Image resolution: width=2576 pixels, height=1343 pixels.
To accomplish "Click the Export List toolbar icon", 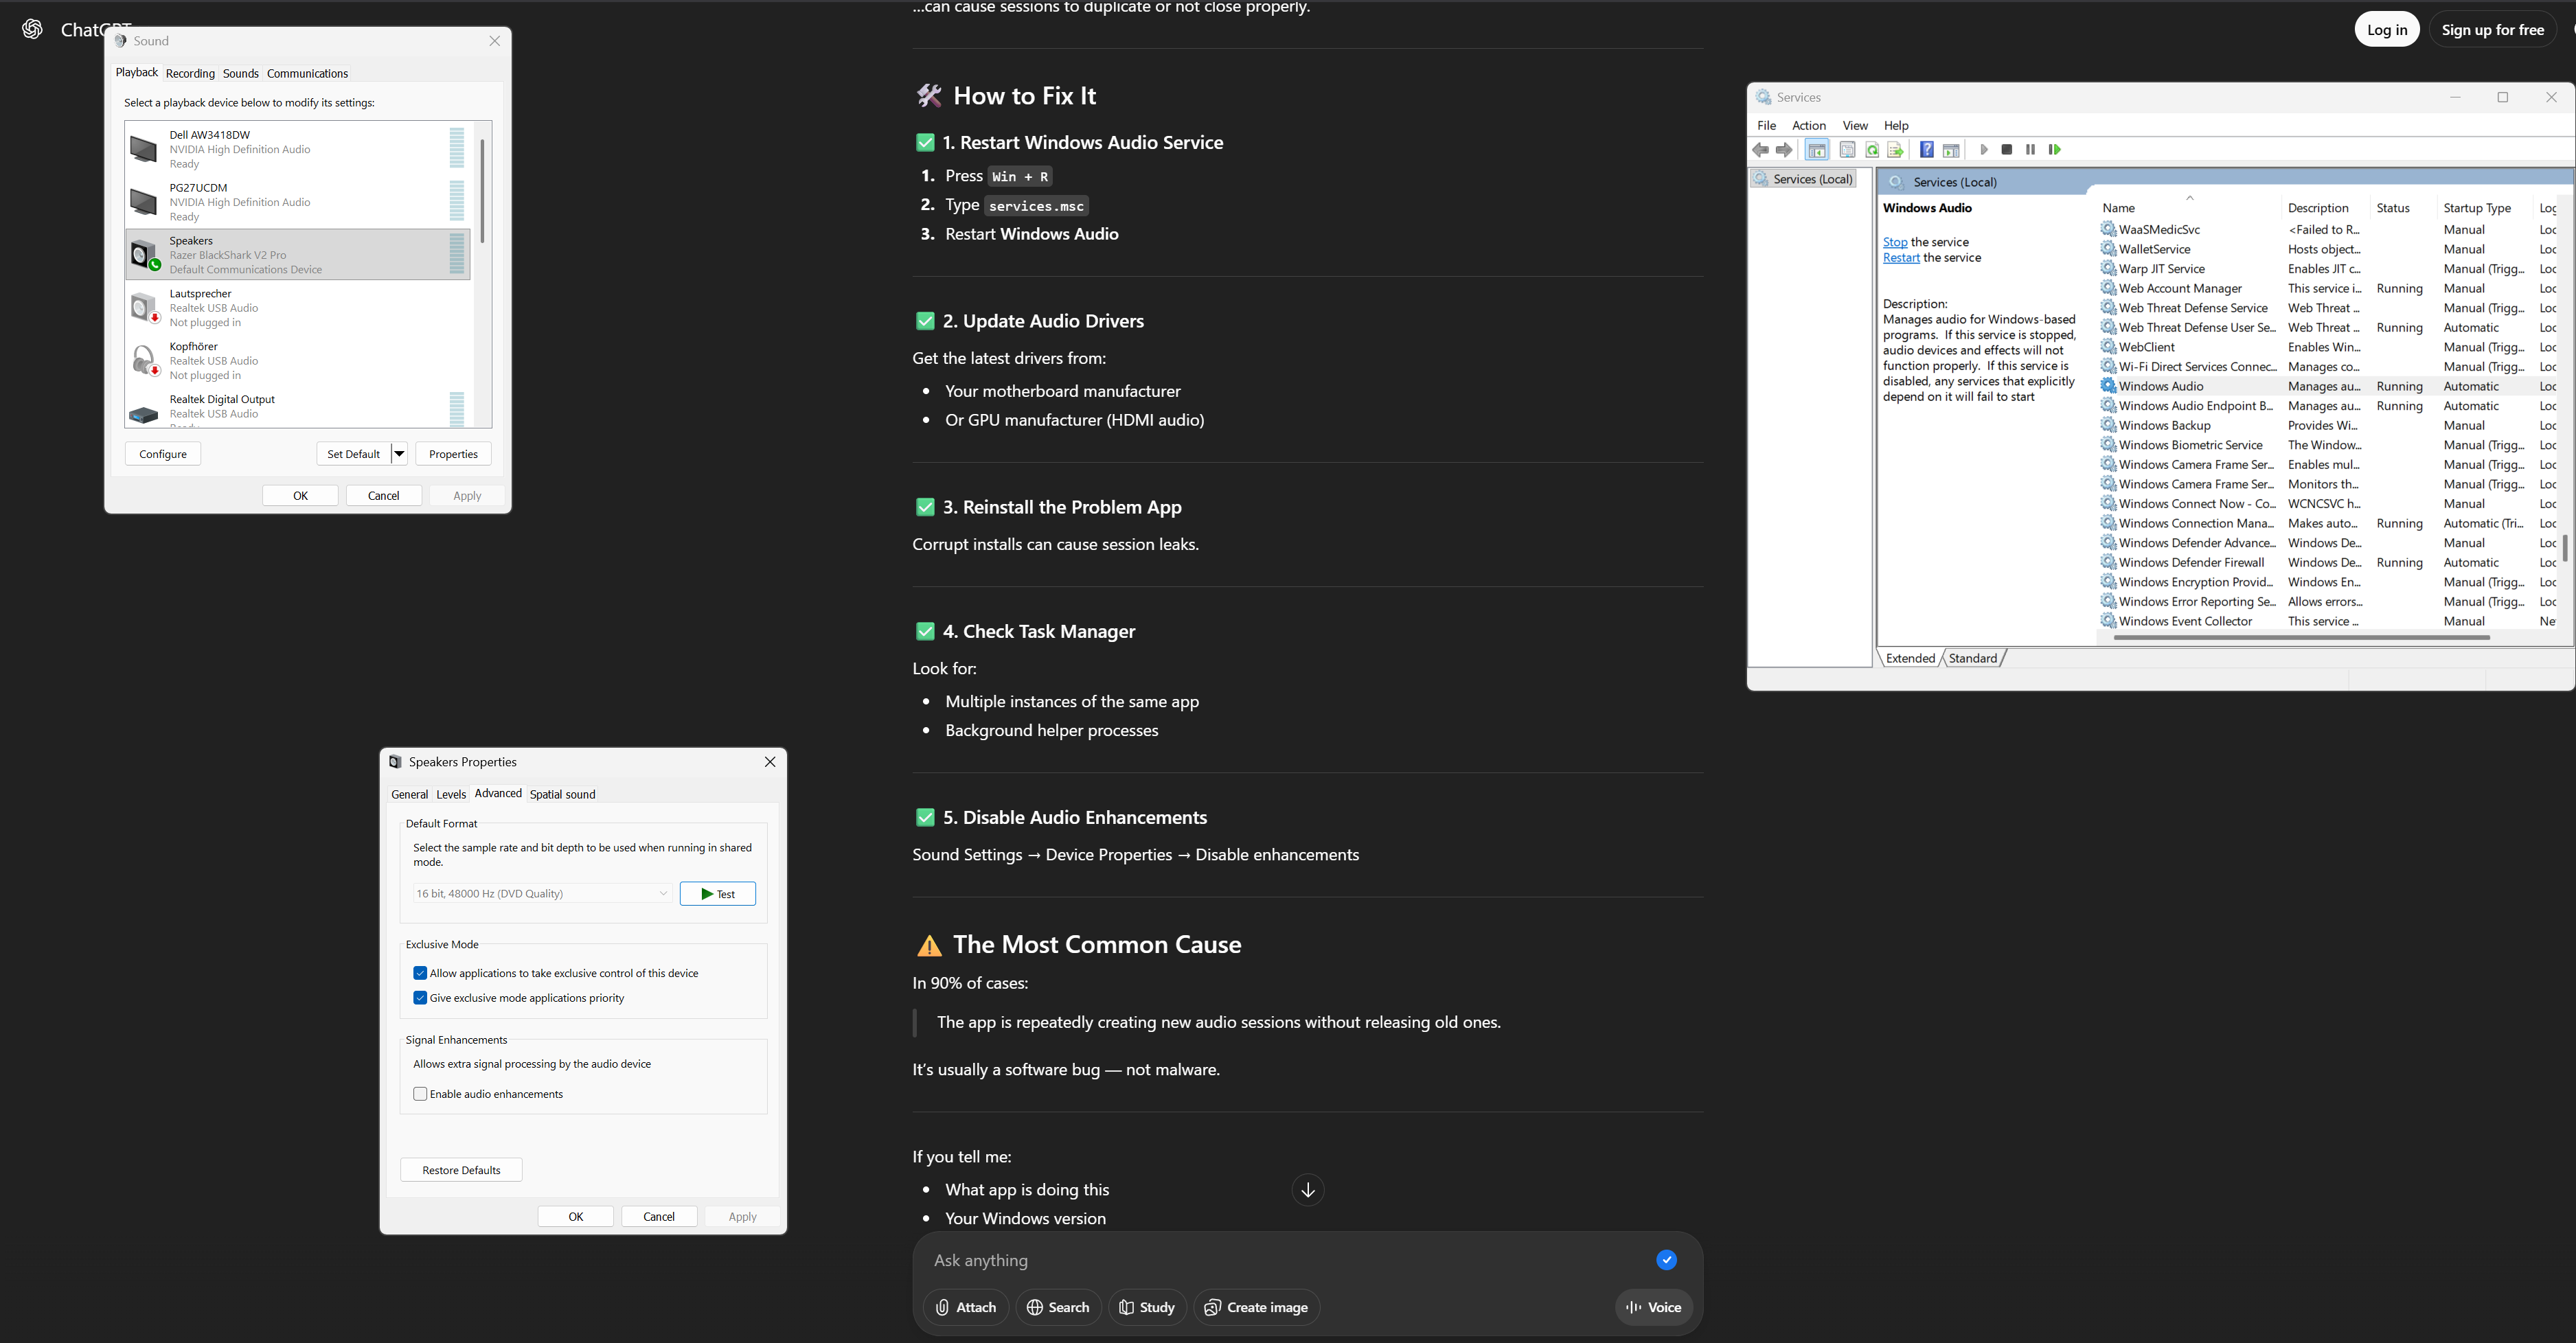I will tap(1895, 150).
